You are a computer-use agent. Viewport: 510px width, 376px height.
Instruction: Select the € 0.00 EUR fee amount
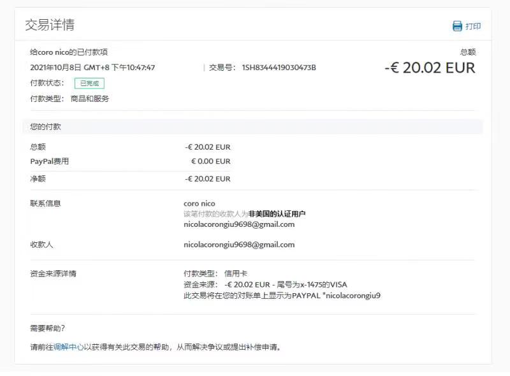pos(210,161)
